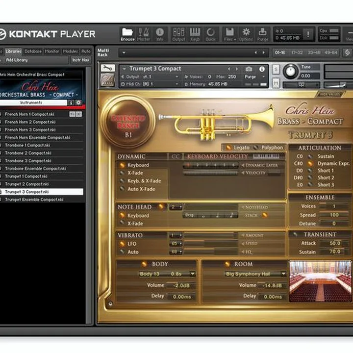
Task: Solo the Trumpet 3 instrument
Action: coord(276,69)
